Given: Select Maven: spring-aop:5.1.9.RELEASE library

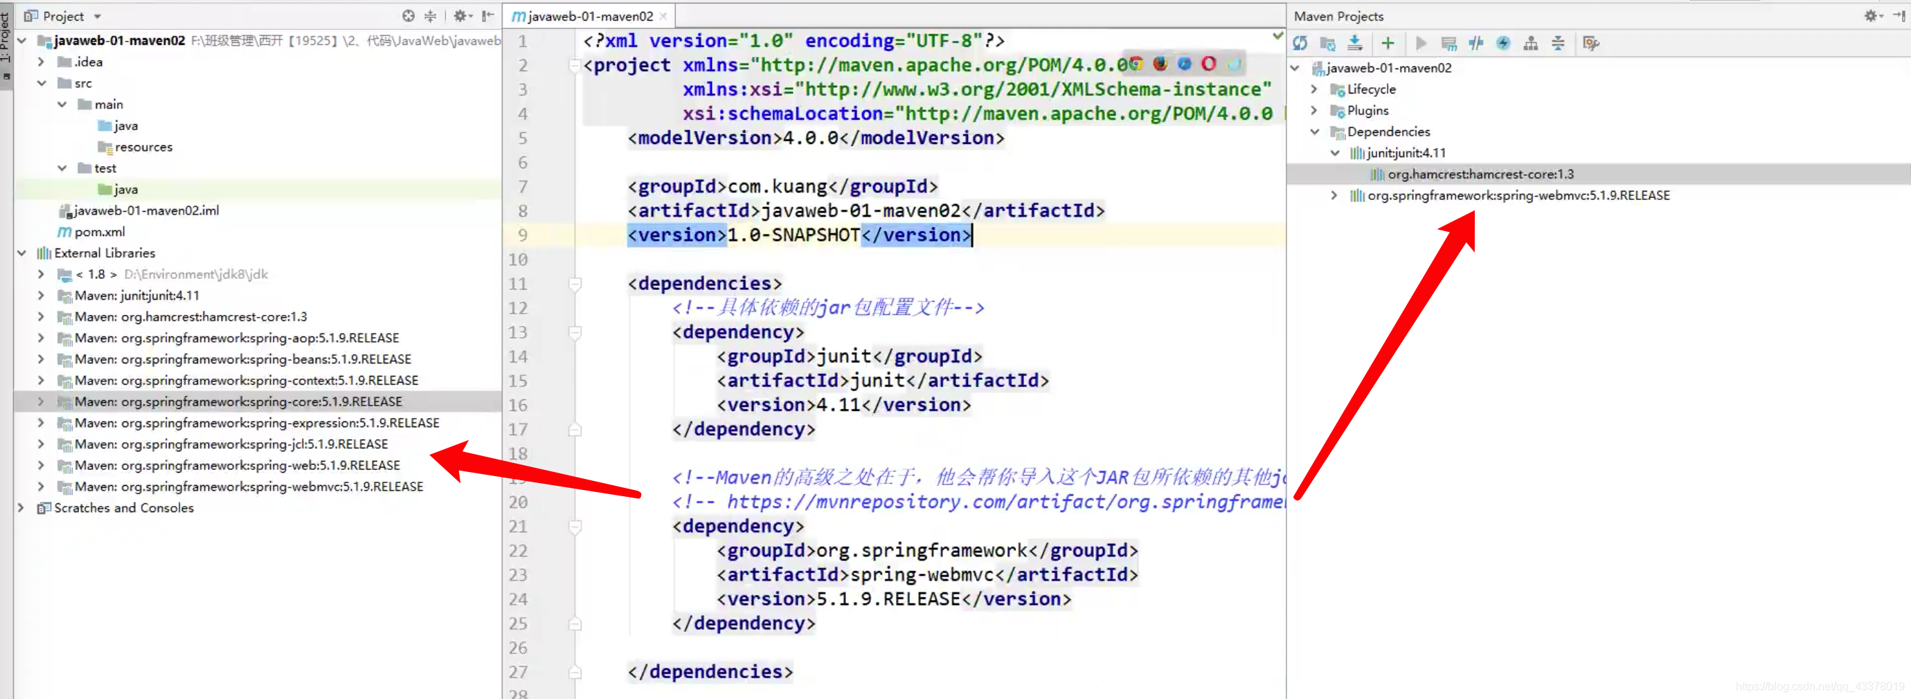Looking at the screenshot, I should click(228, 338).
